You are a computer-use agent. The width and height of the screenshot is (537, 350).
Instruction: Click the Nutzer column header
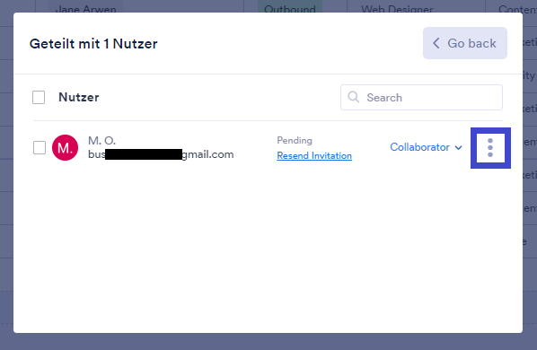[79, 97]
